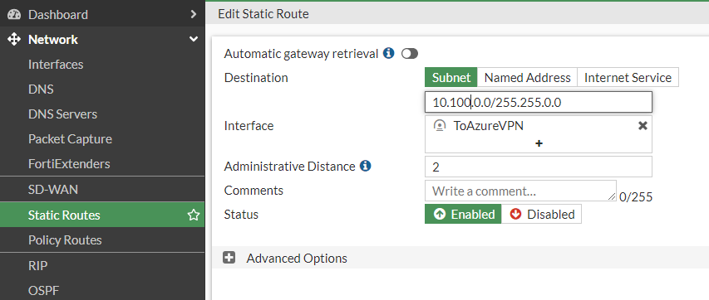The height and width of the screenshot is (300, 709).
Task: Set Status to Disabled
Action: click(541, 215)
